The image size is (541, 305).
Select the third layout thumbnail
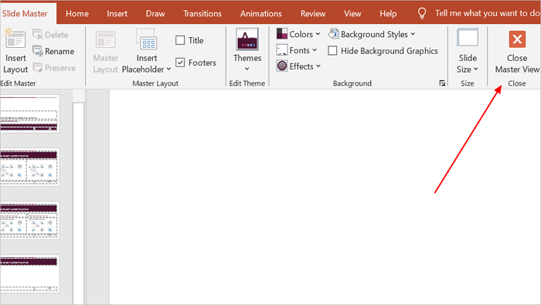click(29, 221)
